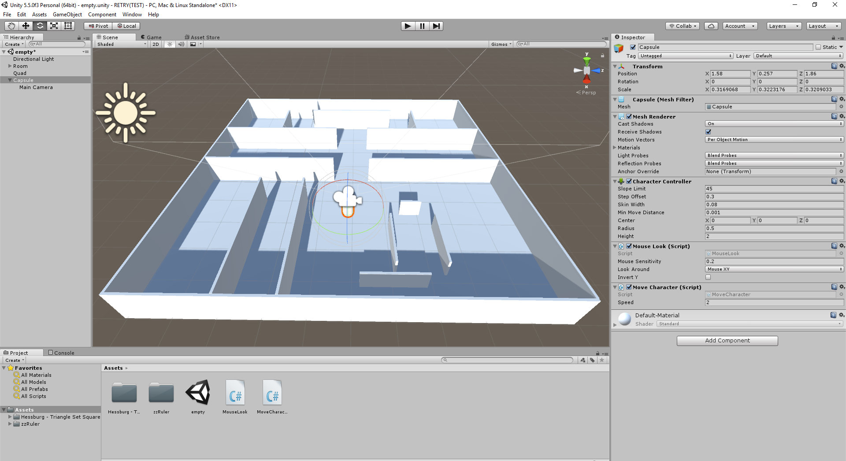This screenshot has height=461, width=846.
Task: Click the Mouse Sensitivity value field
Action: tap(774, 261)
